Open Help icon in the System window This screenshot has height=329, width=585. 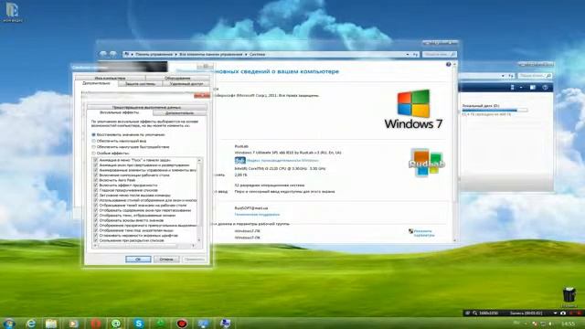(x=449, y=65)
